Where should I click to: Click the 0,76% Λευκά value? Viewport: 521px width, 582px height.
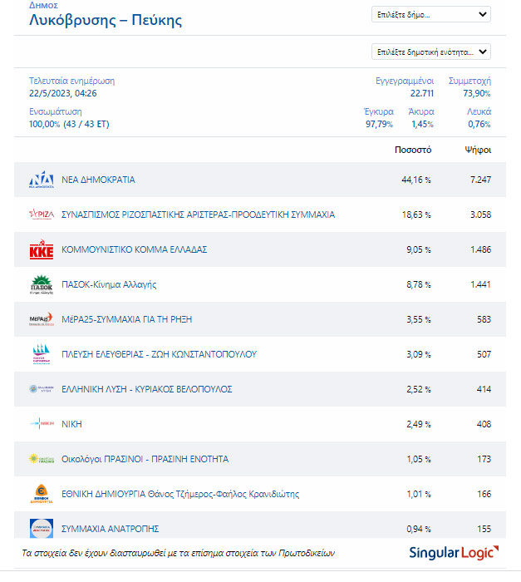(479, 124)
